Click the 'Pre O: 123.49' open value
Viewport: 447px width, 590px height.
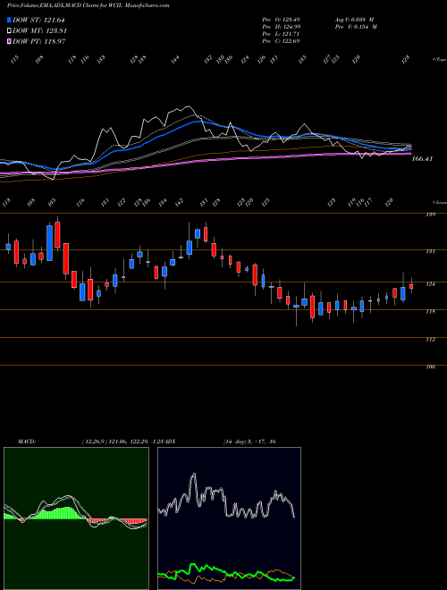pos(281,20)
